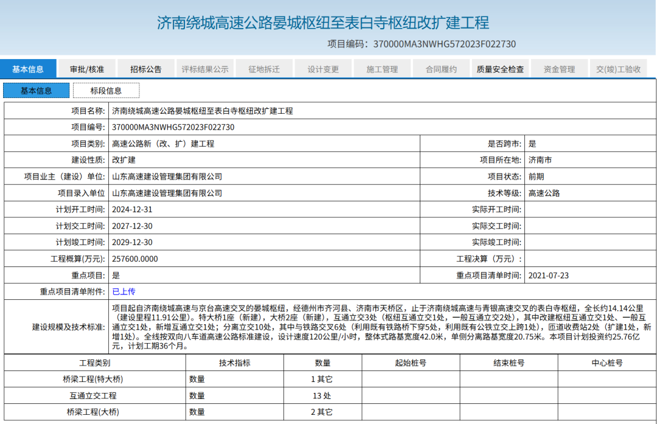Select key project list date 2021-07-23
The width and height of the screenshot is (657, 424).
(549, 275)
